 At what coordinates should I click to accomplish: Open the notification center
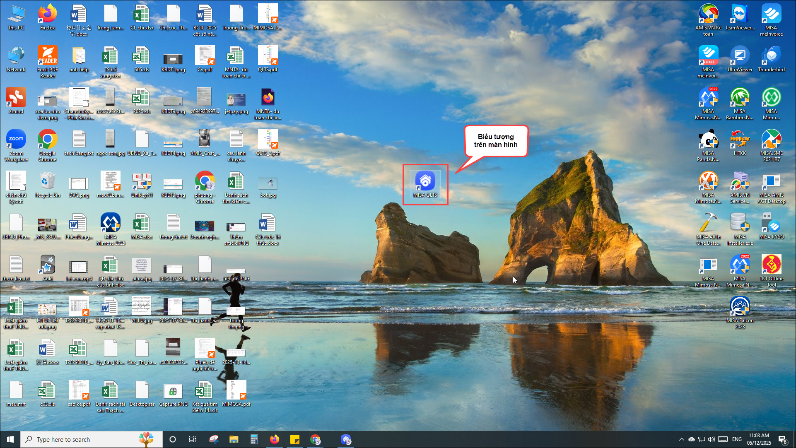pyautogui.click(x=783, y=439)
